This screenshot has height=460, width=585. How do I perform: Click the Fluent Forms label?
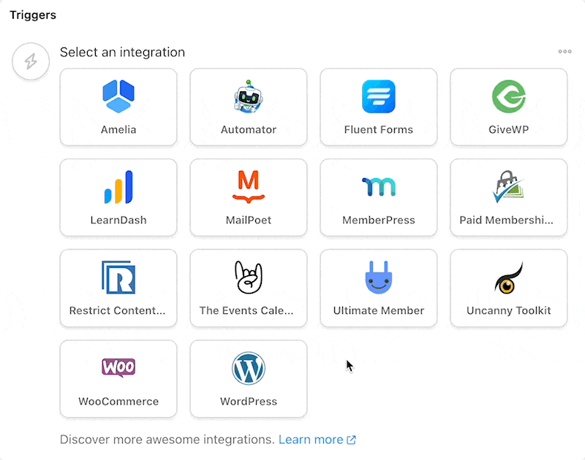tap(379, 130)
